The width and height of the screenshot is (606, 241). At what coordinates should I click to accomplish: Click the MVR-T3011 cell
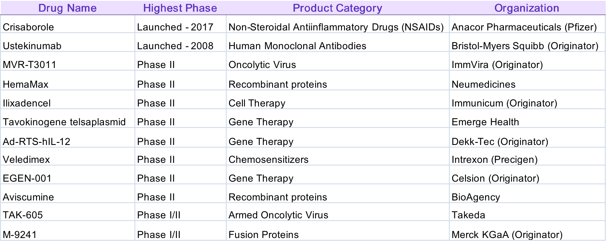30,65
